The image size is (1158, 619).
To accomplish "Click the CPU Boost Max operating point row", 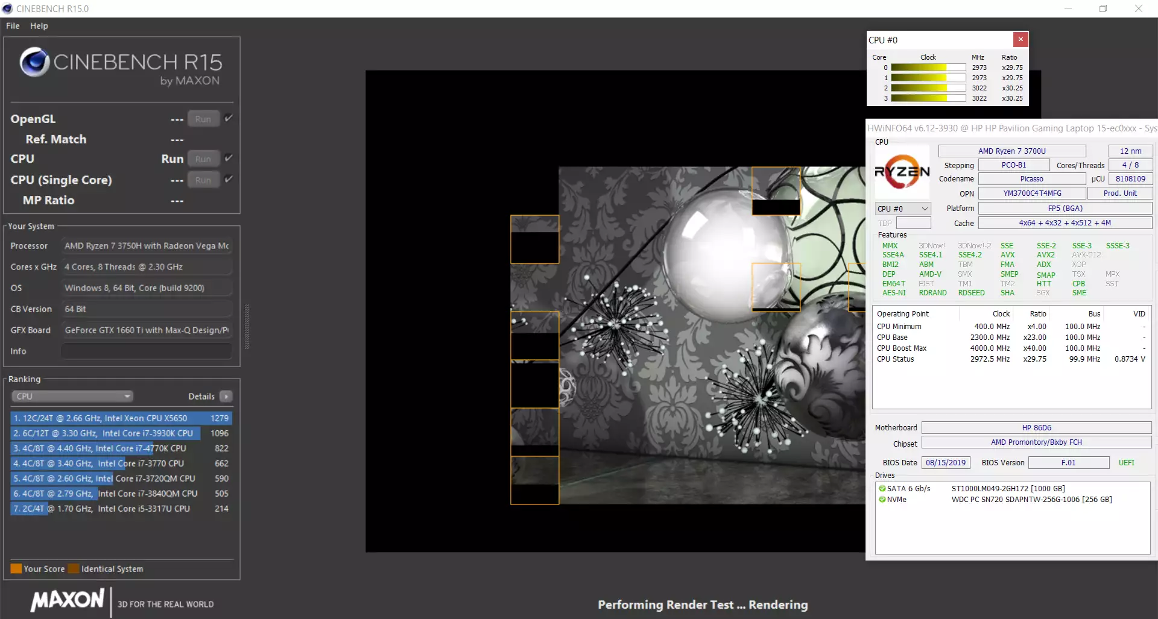I will pyautogui.click(x=1011, y=348).
